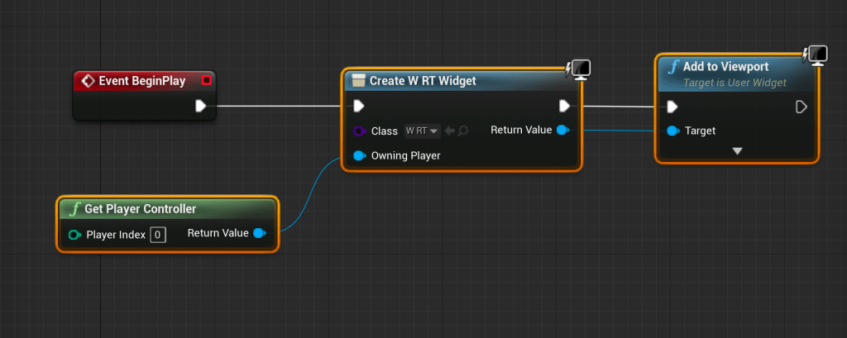
Task: Click the Owning Player input pin
Action: 359,155
